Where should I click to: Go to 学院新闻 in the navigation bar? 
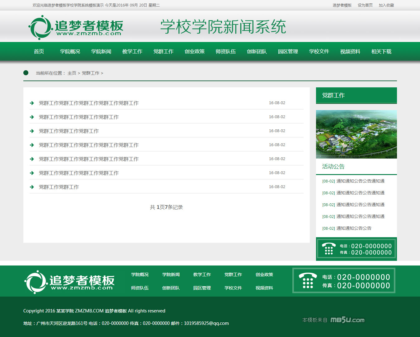101,52
